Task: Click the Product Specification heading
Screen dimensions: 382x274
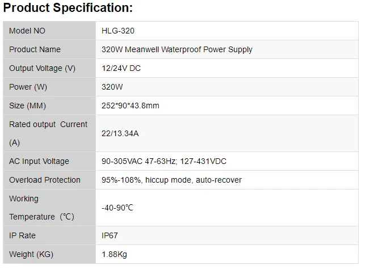Action: point(68,8)
